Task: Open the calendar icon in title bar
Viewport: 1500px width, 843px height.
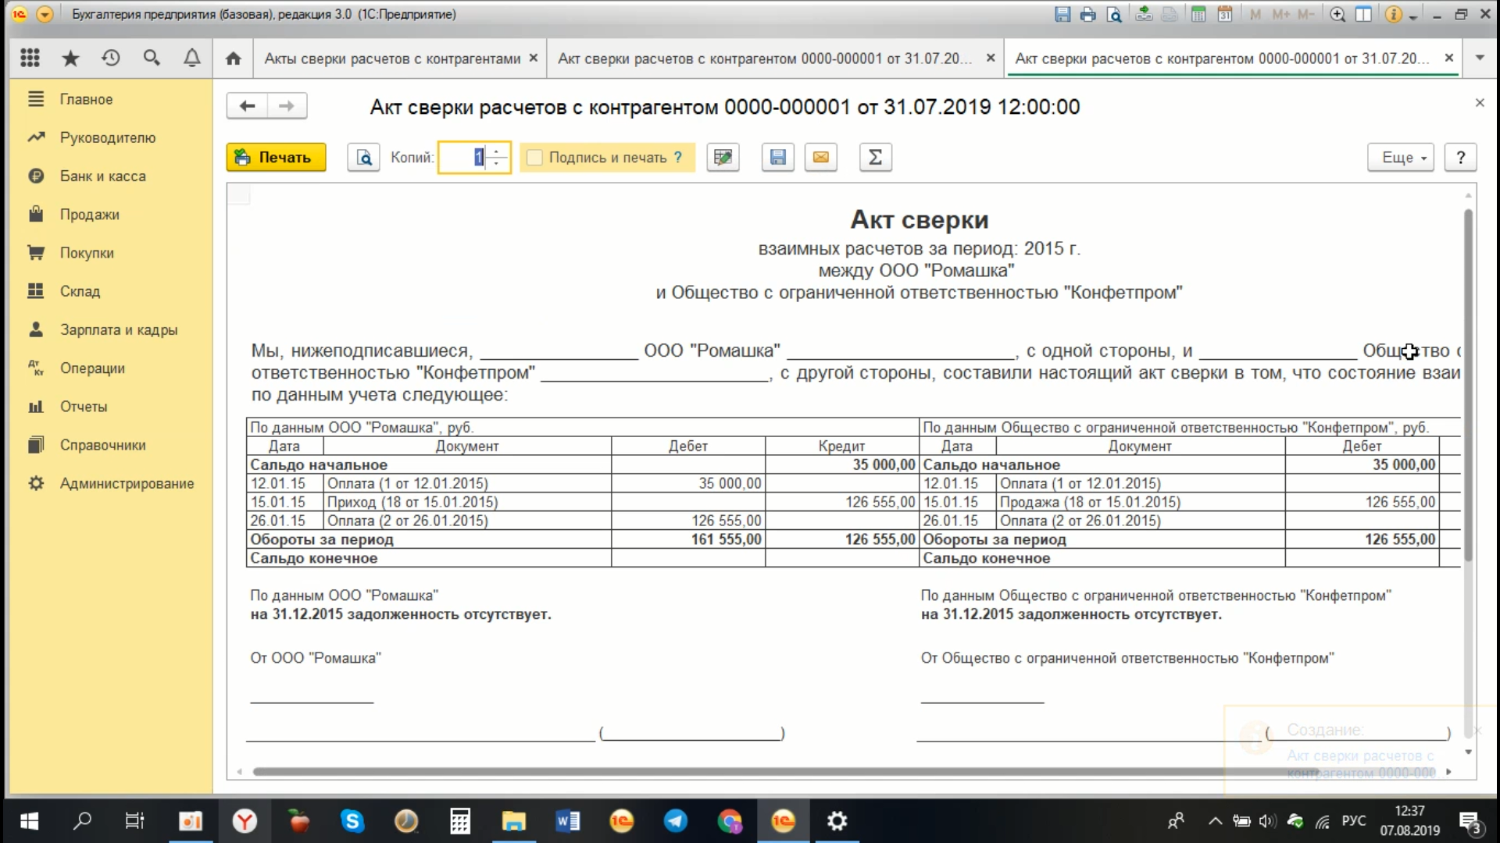Action: (1225, 14)
